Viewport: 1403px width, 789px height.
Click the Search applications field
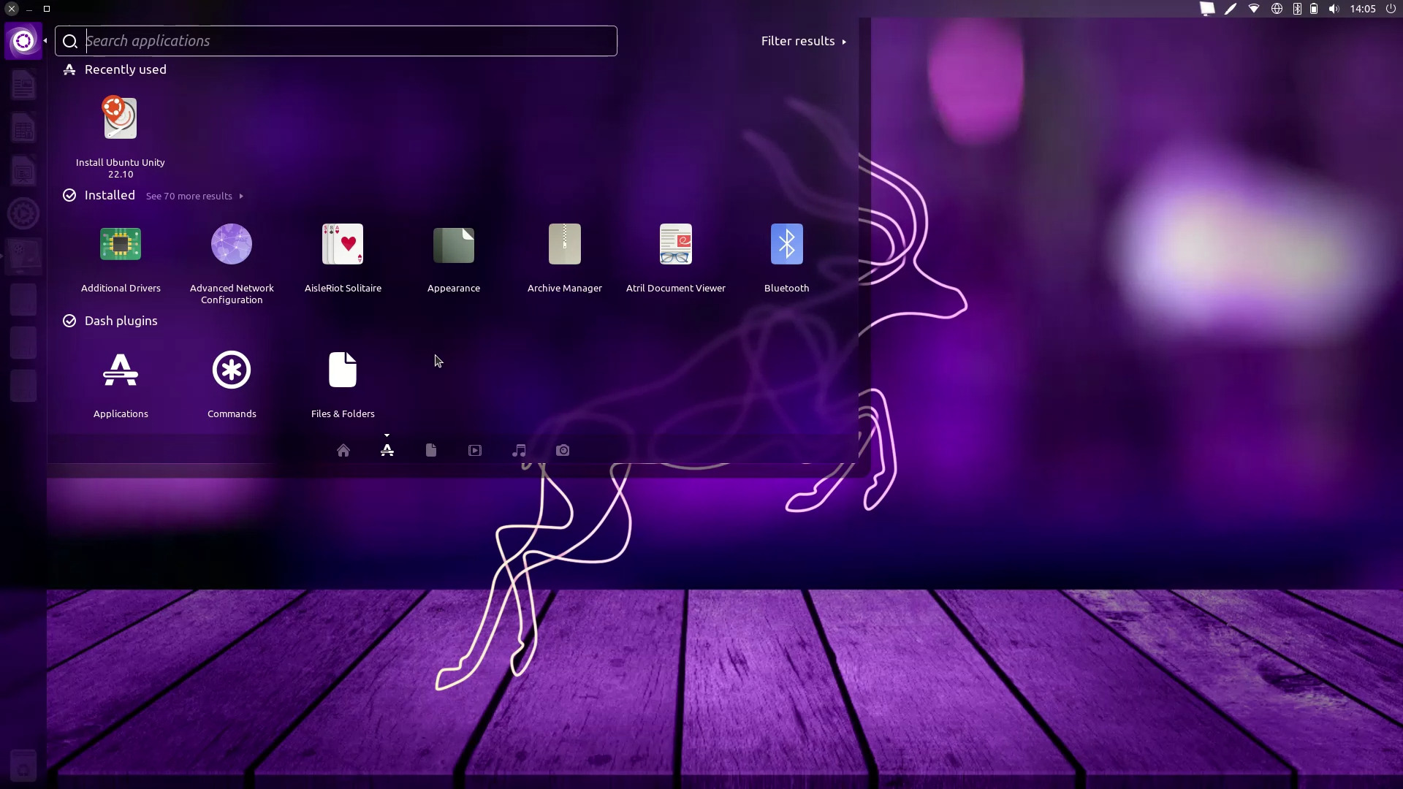[x=343, y=42]
